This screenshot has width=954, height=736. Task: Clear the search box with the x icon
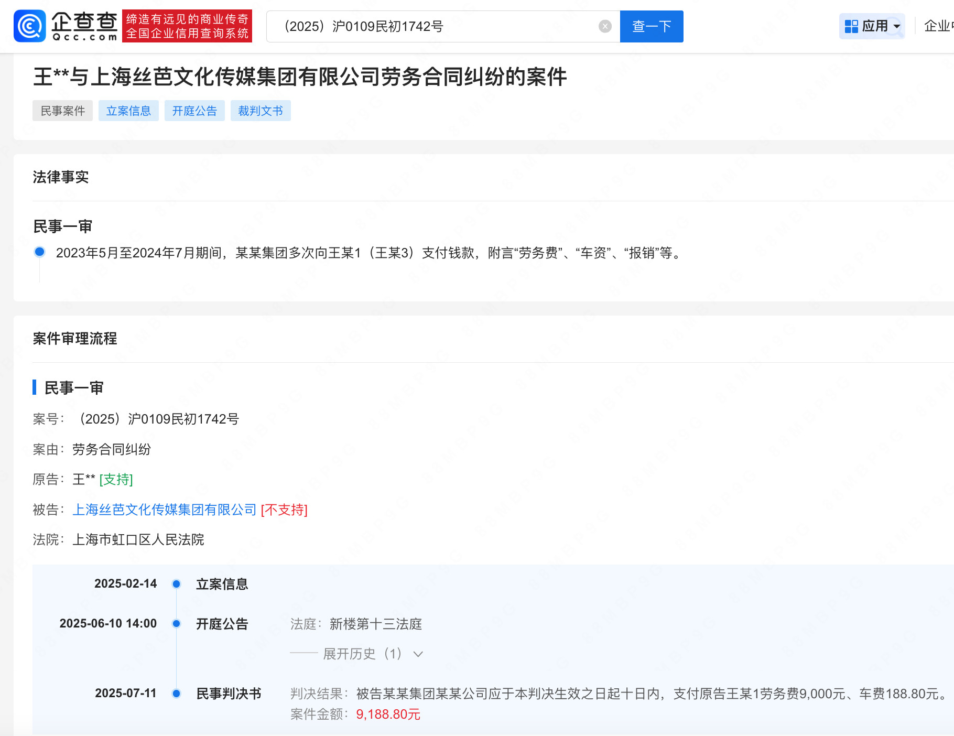pos(605,26)
